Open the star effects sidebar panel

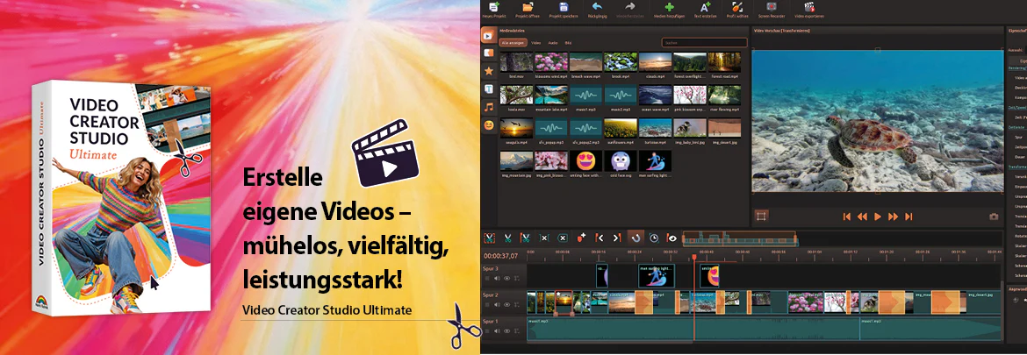489,71
